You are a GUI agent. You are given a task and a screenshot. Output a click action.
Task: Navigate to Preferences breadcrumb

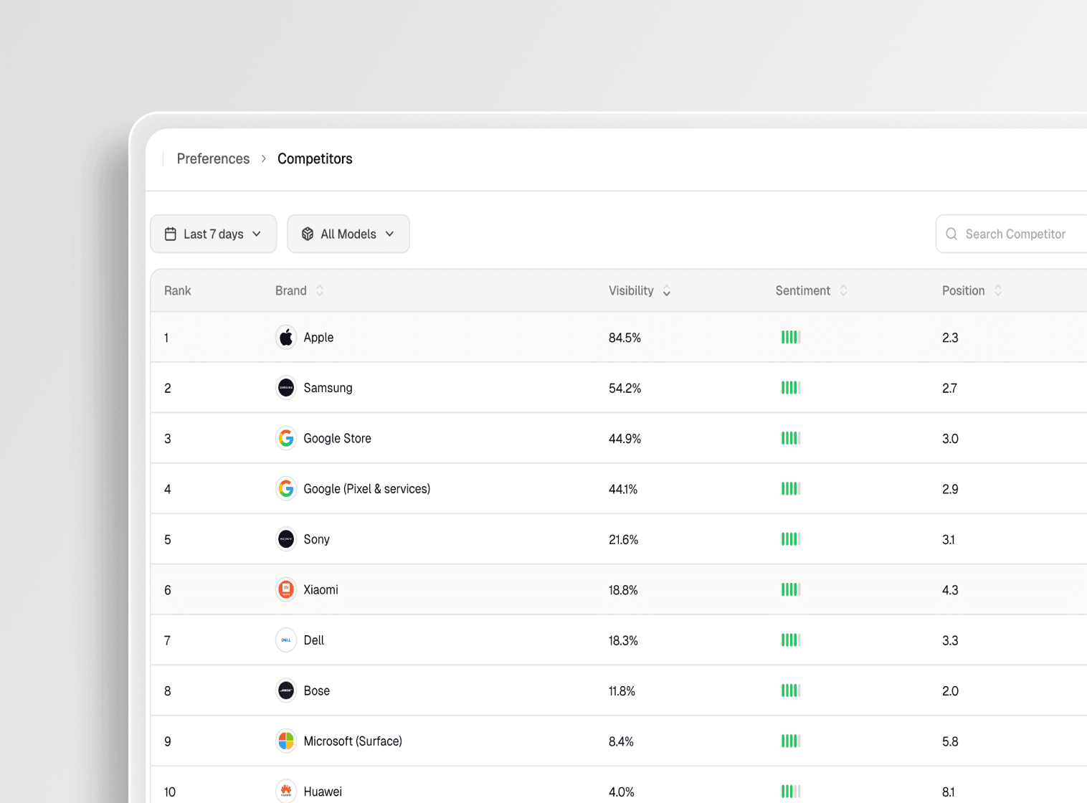pyautogui.click(x=213, y=158)
